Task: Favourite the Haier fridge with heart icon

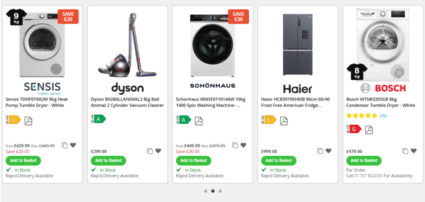Action: pos(328,151)
